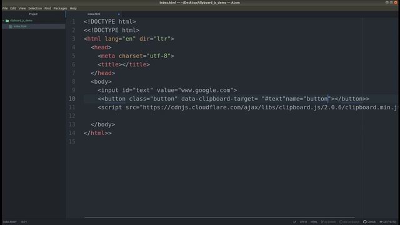Open the Edit menu
400x225 pixels.
click(x=13, y=8)
